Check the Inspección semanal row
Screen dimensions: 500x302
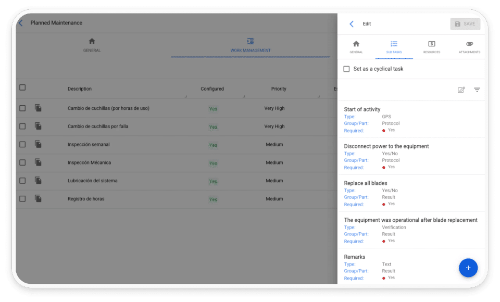tap(22, 144)
